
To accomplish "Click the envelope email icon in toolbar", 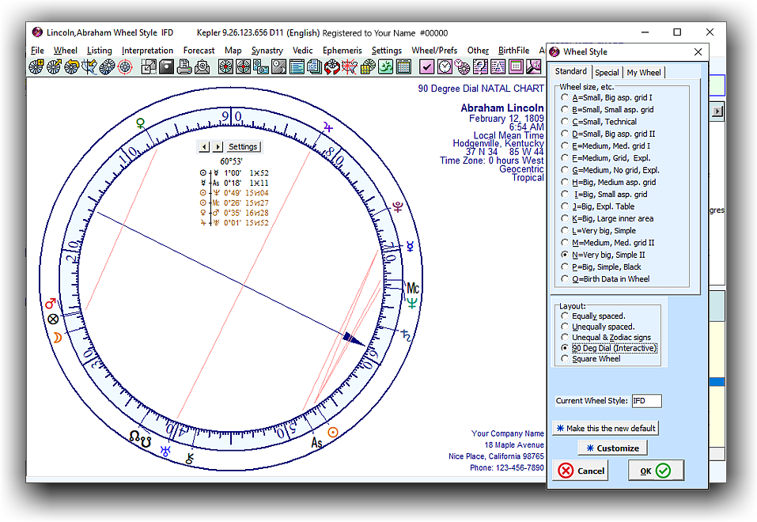I will point(202,66).
